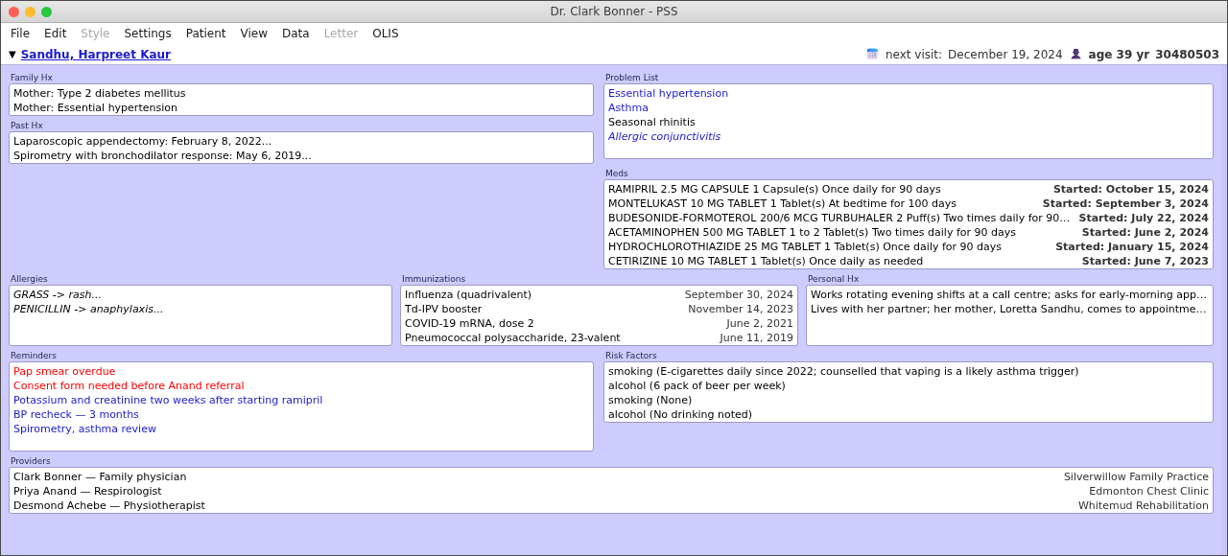The height and width of the screenshot is (556, 1228).
Task: Select alcohol (No drinking noted) risk factor
Action: [909, 415]
